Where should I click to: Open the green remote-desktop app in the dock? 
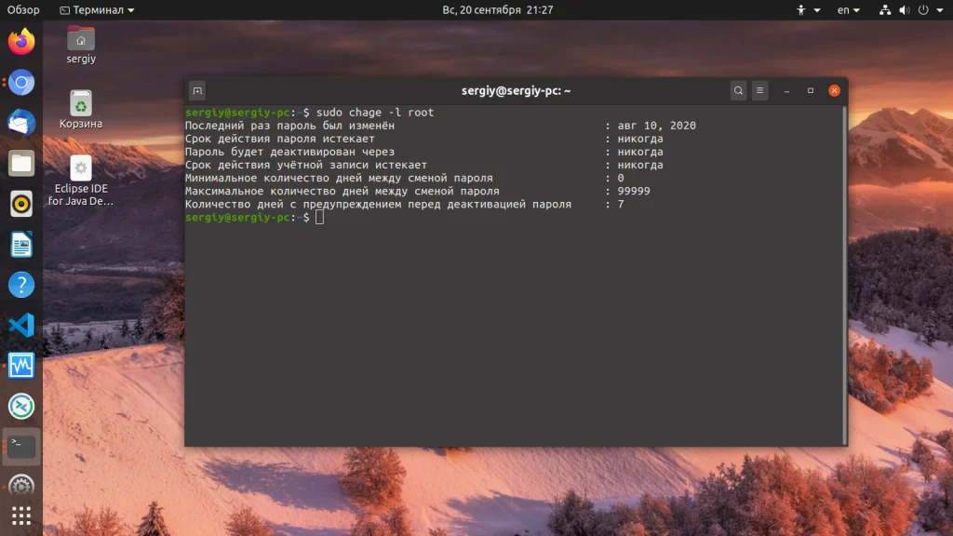(x=21, y=407)
